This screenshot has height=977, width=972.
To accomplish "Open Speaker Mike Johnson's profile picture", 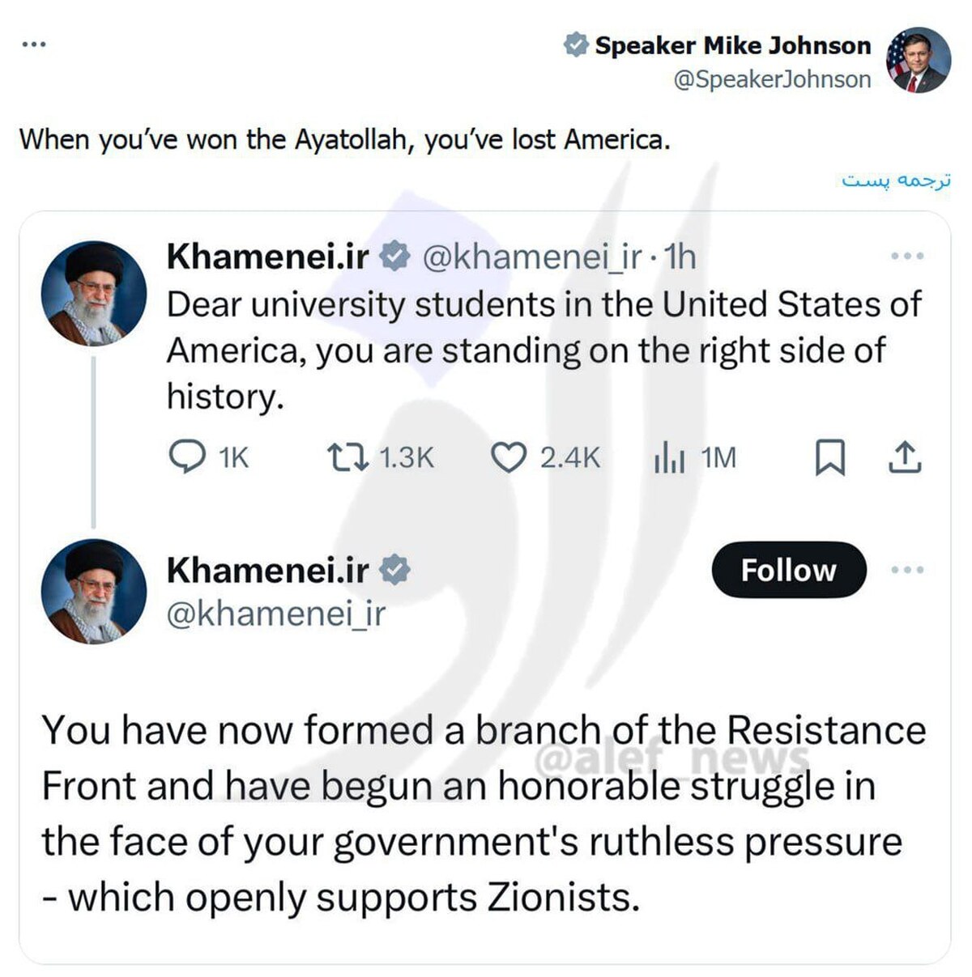I will click(x=919, y=60).
